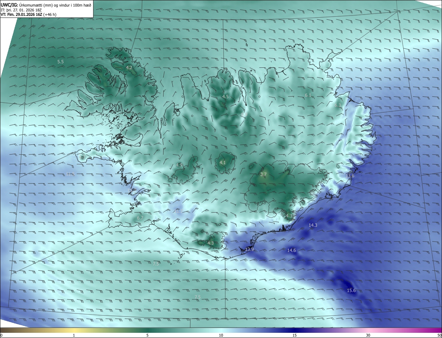
Task: Select the 14.3 value offshore southeast
Action: point(313,225)
